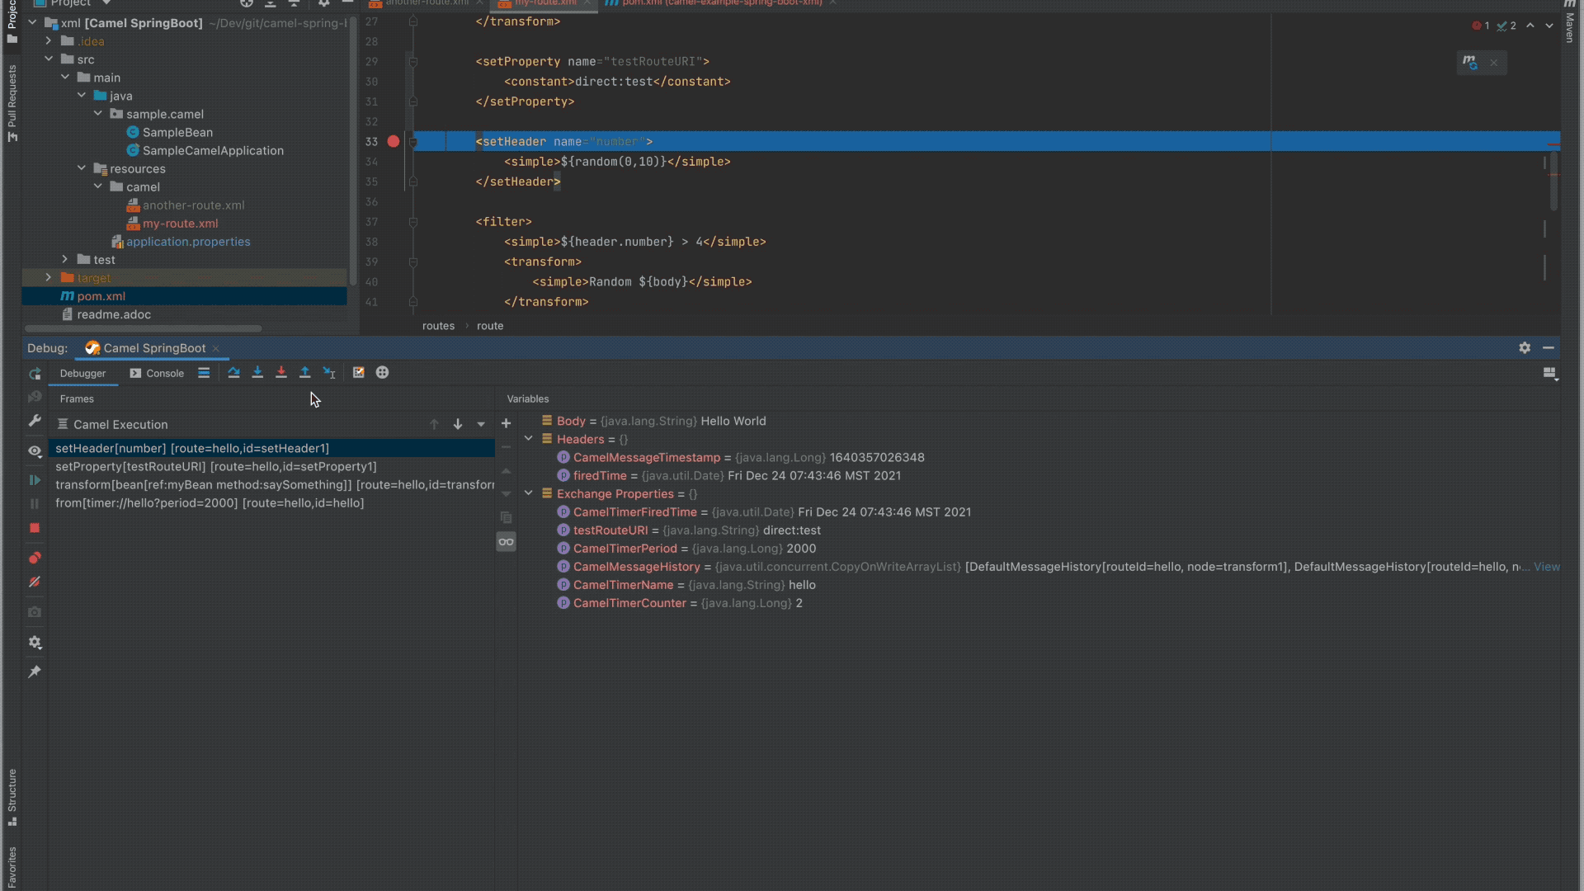Select the setProperty[testRouteURI] frame

pos(216,467)
